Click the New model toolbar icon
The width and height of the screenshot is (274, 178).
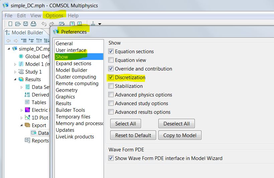click(10, 24)
